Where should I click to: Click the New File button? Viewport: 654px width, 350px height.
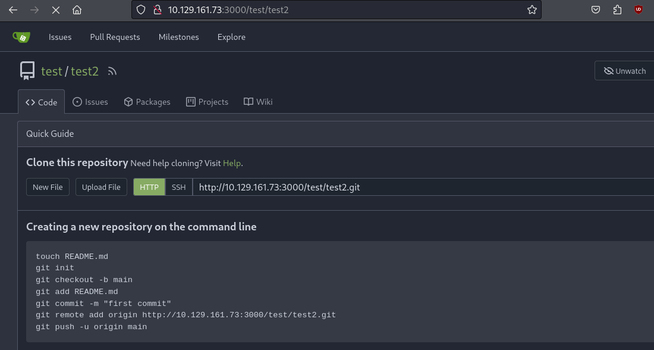coord(48,187)
